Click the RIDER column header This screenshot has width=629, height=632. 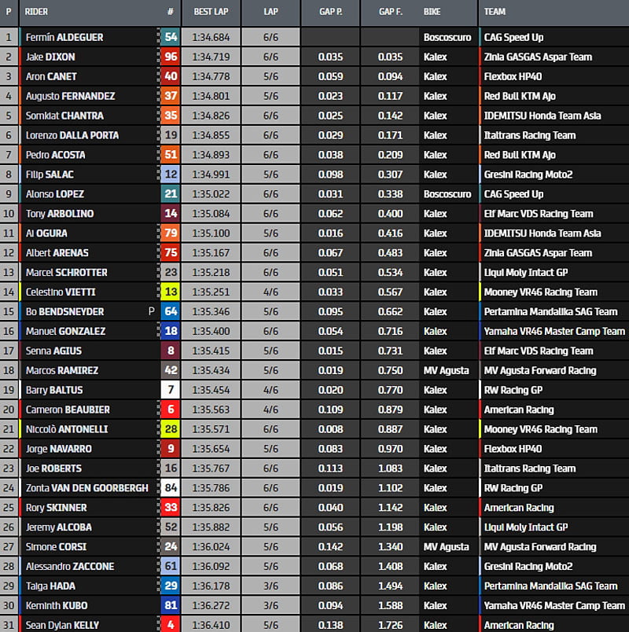pos(36,12)
